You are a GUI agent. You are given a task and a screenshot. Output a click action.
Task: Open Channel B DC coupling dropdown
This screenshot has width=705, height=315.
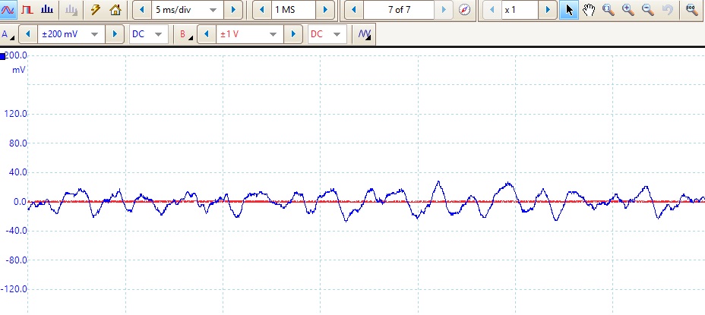pos(327,34)
